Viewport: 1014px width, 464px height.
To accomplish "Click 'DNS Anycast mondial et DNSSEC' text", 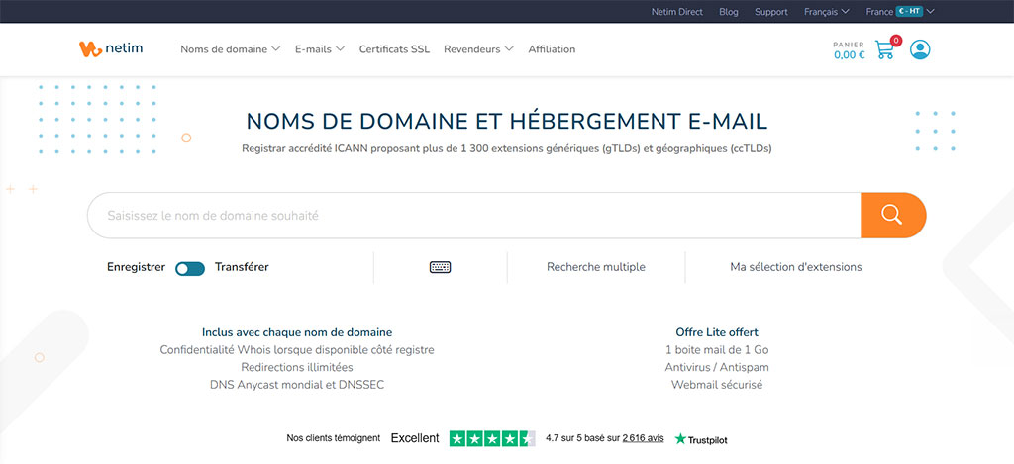I will [x=297, y=385].
